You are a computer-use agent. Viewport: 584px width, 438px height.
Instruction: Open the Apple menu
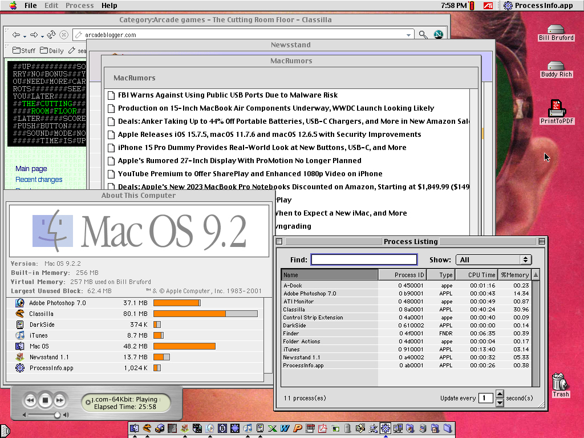(x=13, y=5)
